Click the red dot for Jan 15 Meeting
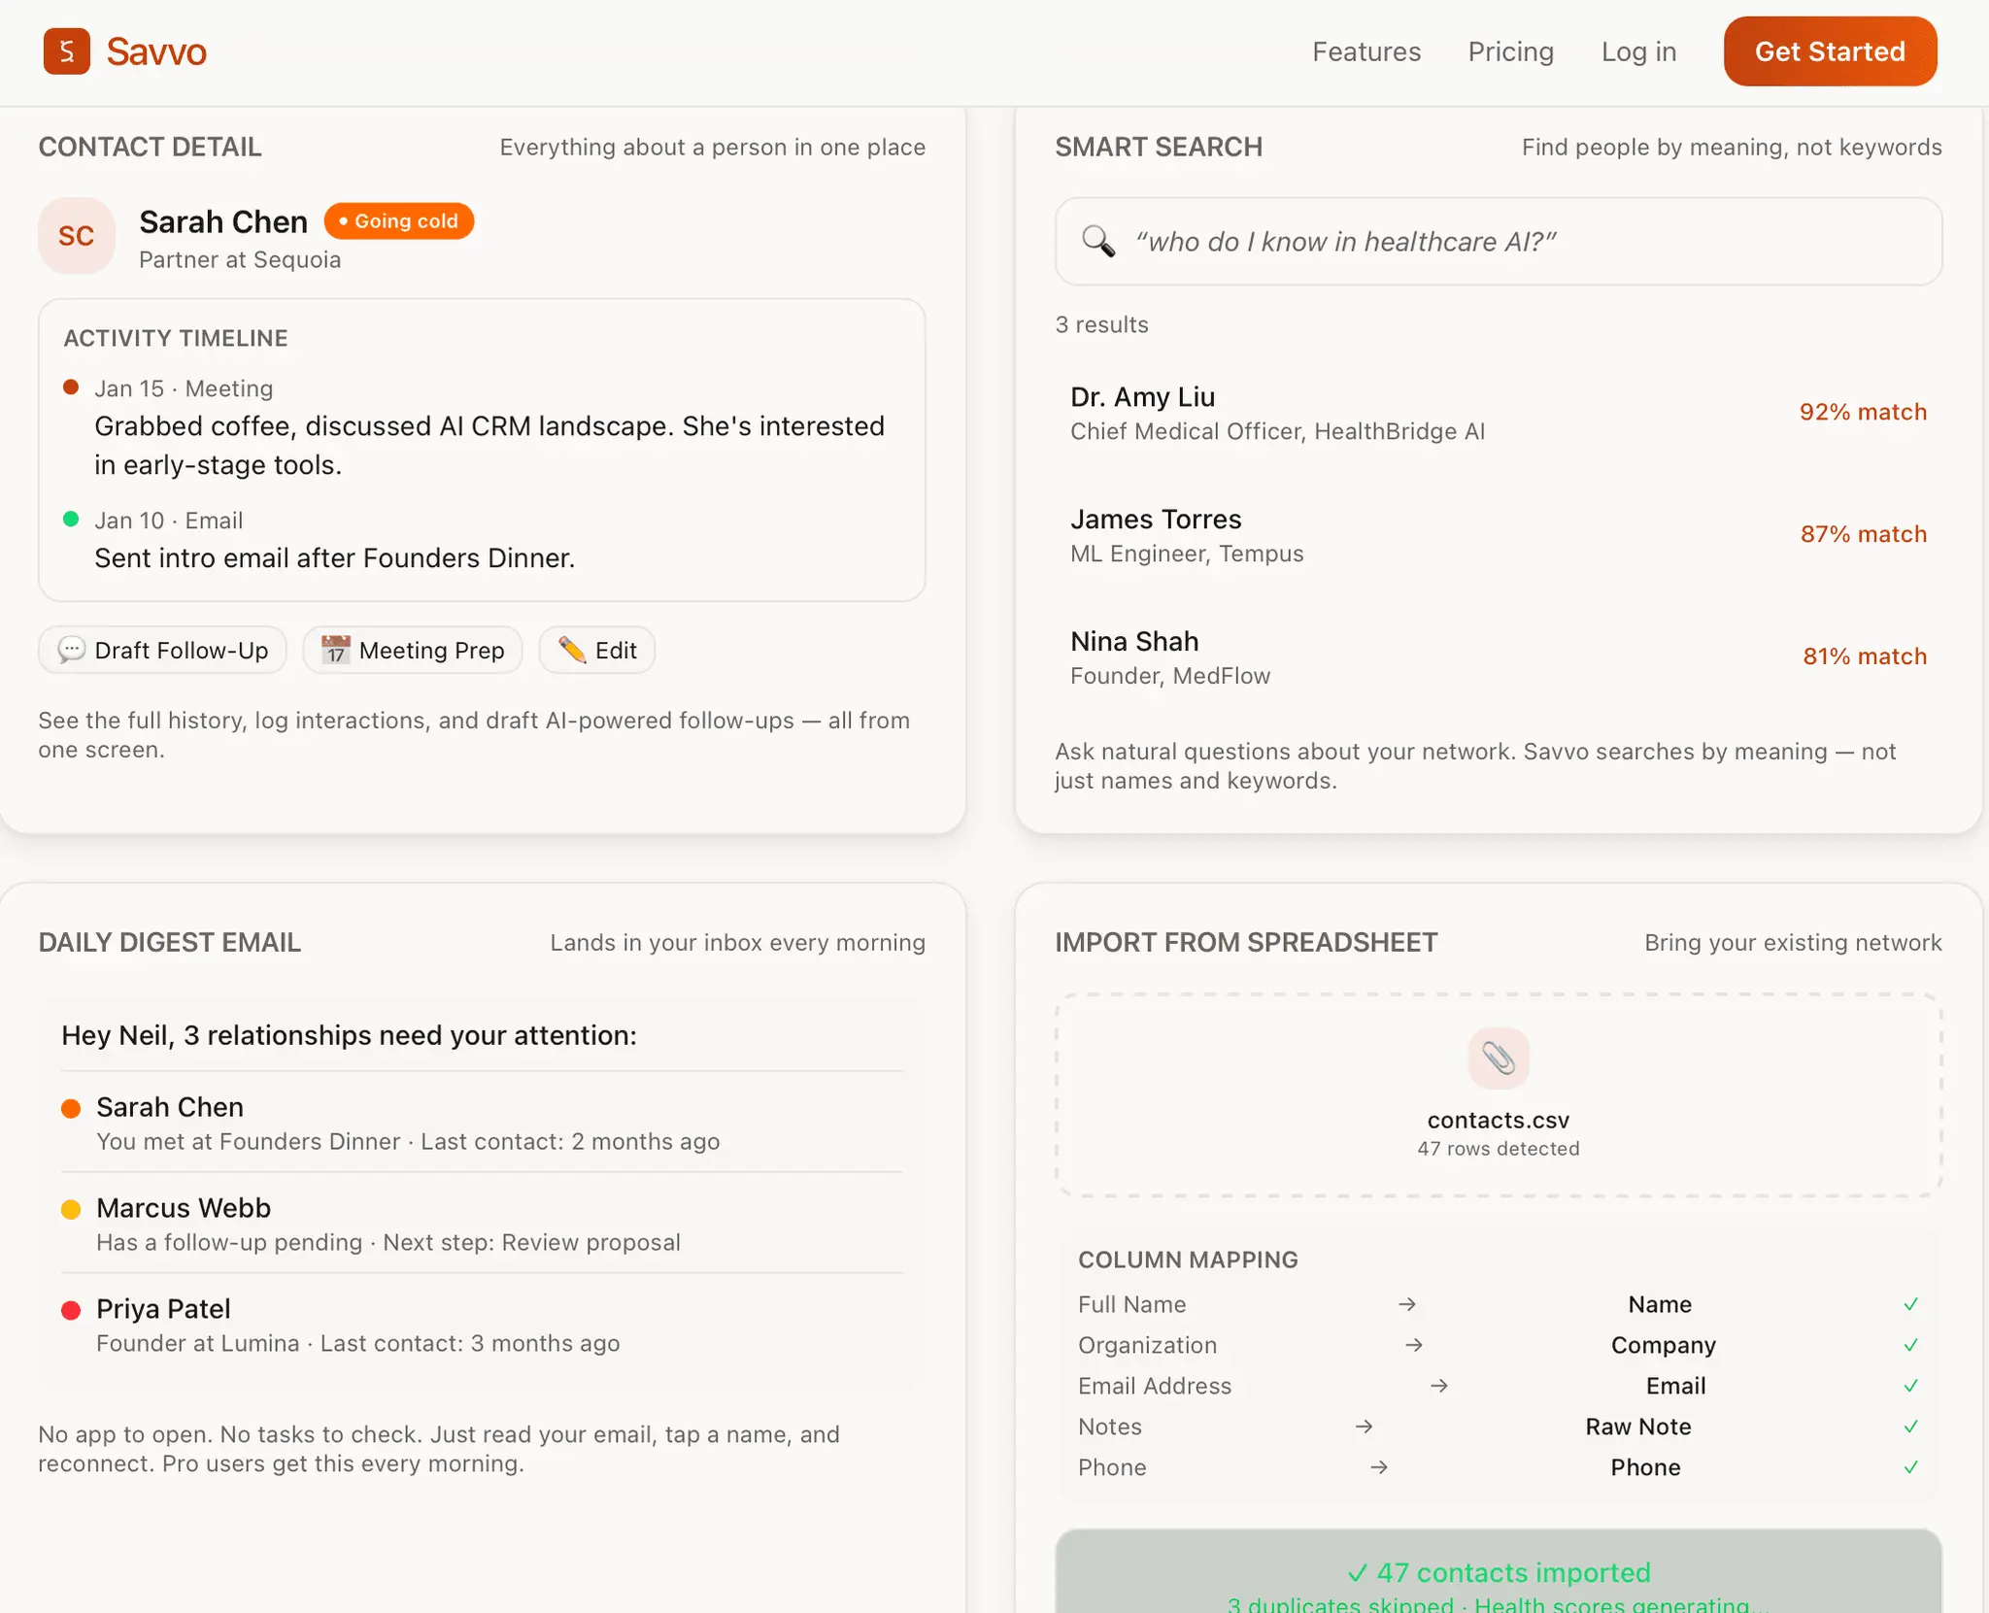Viewport: 1989px width, 1613px height. pos(71,386)
